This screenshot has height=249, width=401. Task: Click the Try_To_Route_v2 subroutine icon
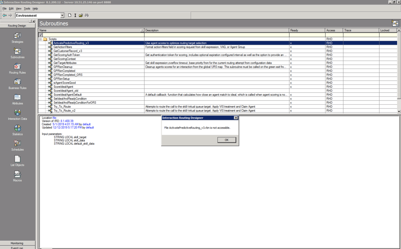(x=50, y=110)
